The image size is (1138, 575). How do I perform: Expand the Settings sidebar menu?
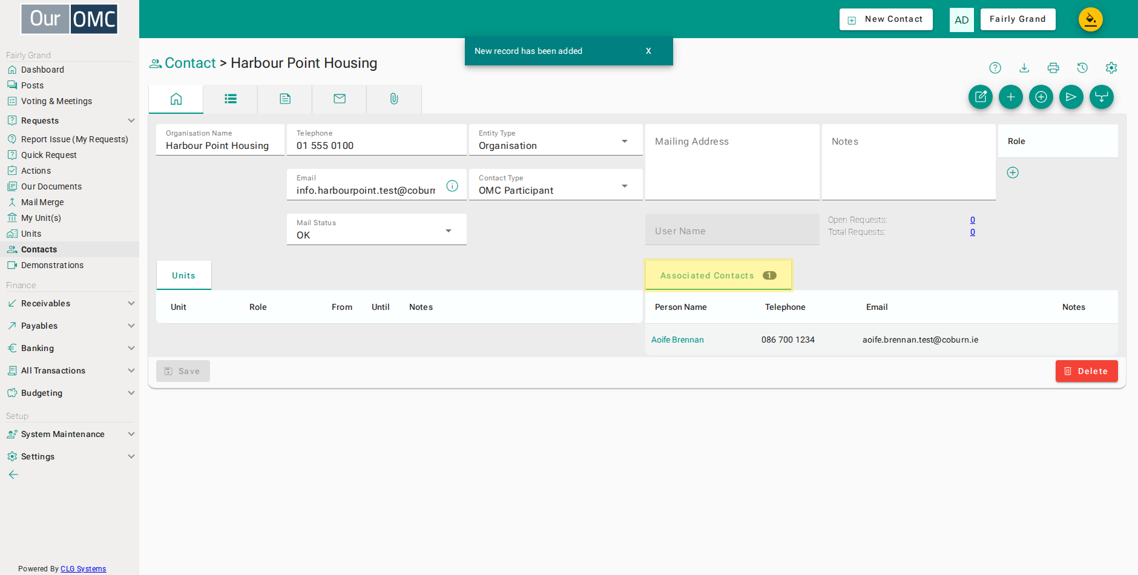(x=70, y=456)
